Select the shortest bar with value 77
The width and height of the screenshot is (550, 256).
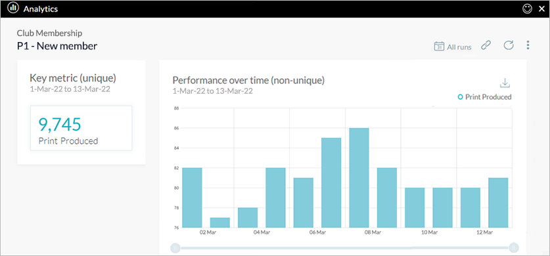point(220,223)
